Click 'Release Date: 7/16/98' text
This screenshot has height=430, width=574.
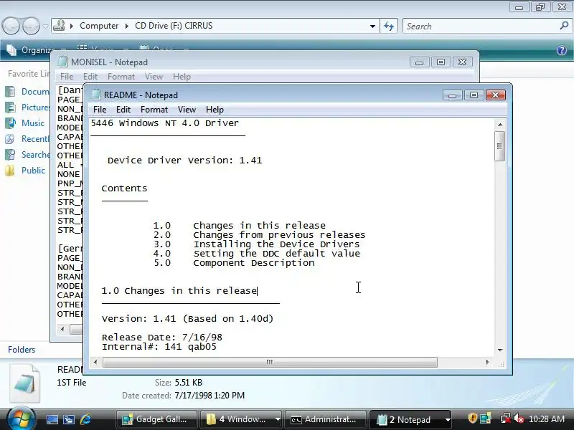click(x=162, y=337)
